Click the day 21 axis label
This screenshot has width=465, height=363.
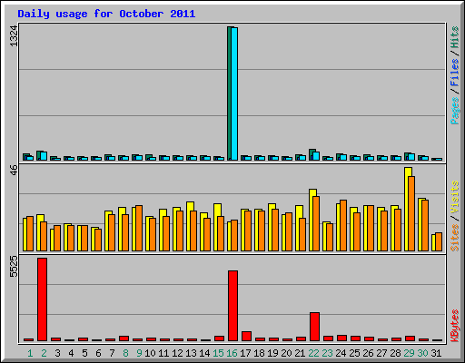tap(300, 353)
